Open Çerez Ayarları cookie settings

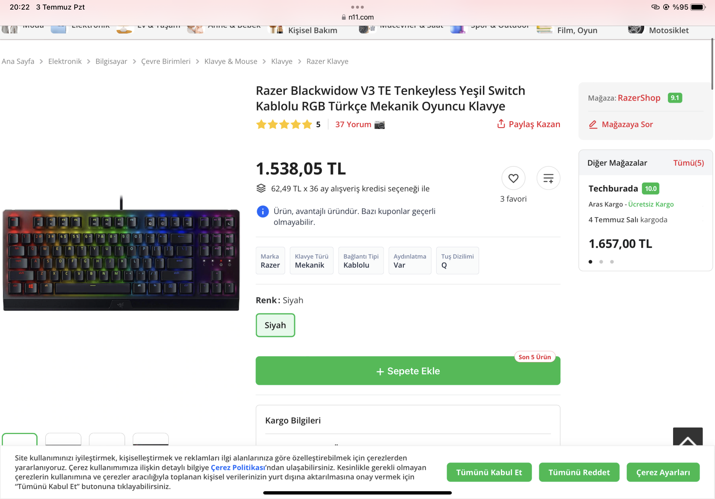pos(663,472)
